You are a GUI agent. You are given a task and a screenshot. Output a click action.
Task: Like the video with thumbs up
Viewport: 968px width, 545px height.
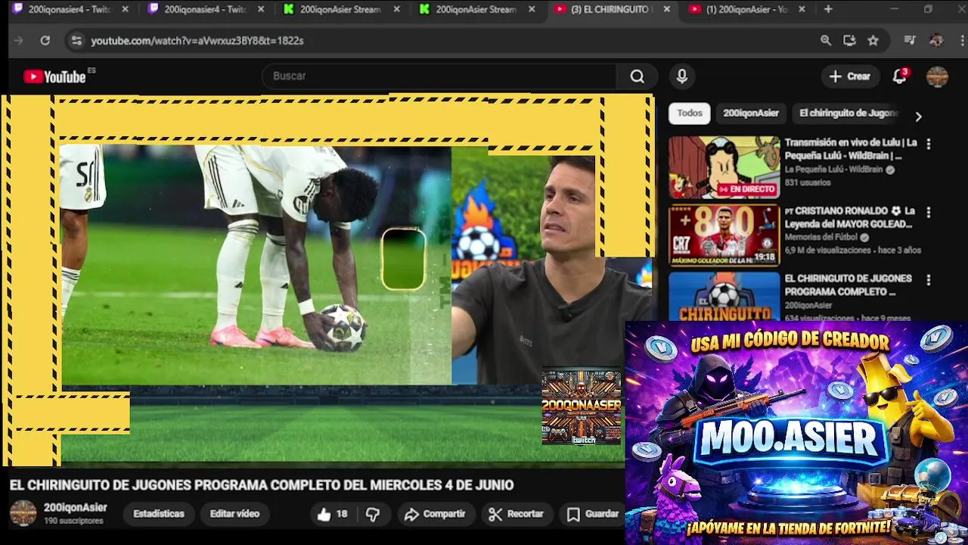(332, 514)
